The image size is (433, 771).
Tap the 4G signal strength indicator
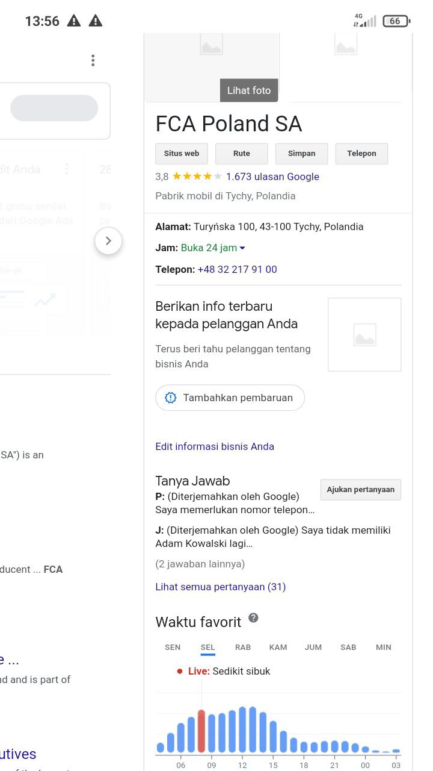[x=364, y=21]
